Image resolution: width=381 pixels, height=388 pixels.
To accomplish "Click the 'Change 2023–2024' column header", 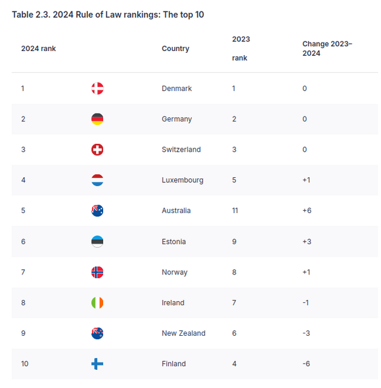I will (x=327, y=49).
